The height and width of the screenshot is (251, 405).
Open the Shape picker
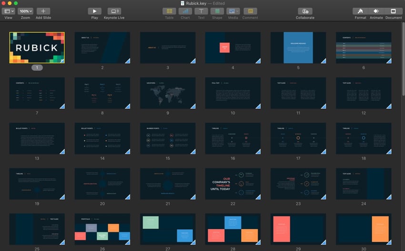coord(217,11)
